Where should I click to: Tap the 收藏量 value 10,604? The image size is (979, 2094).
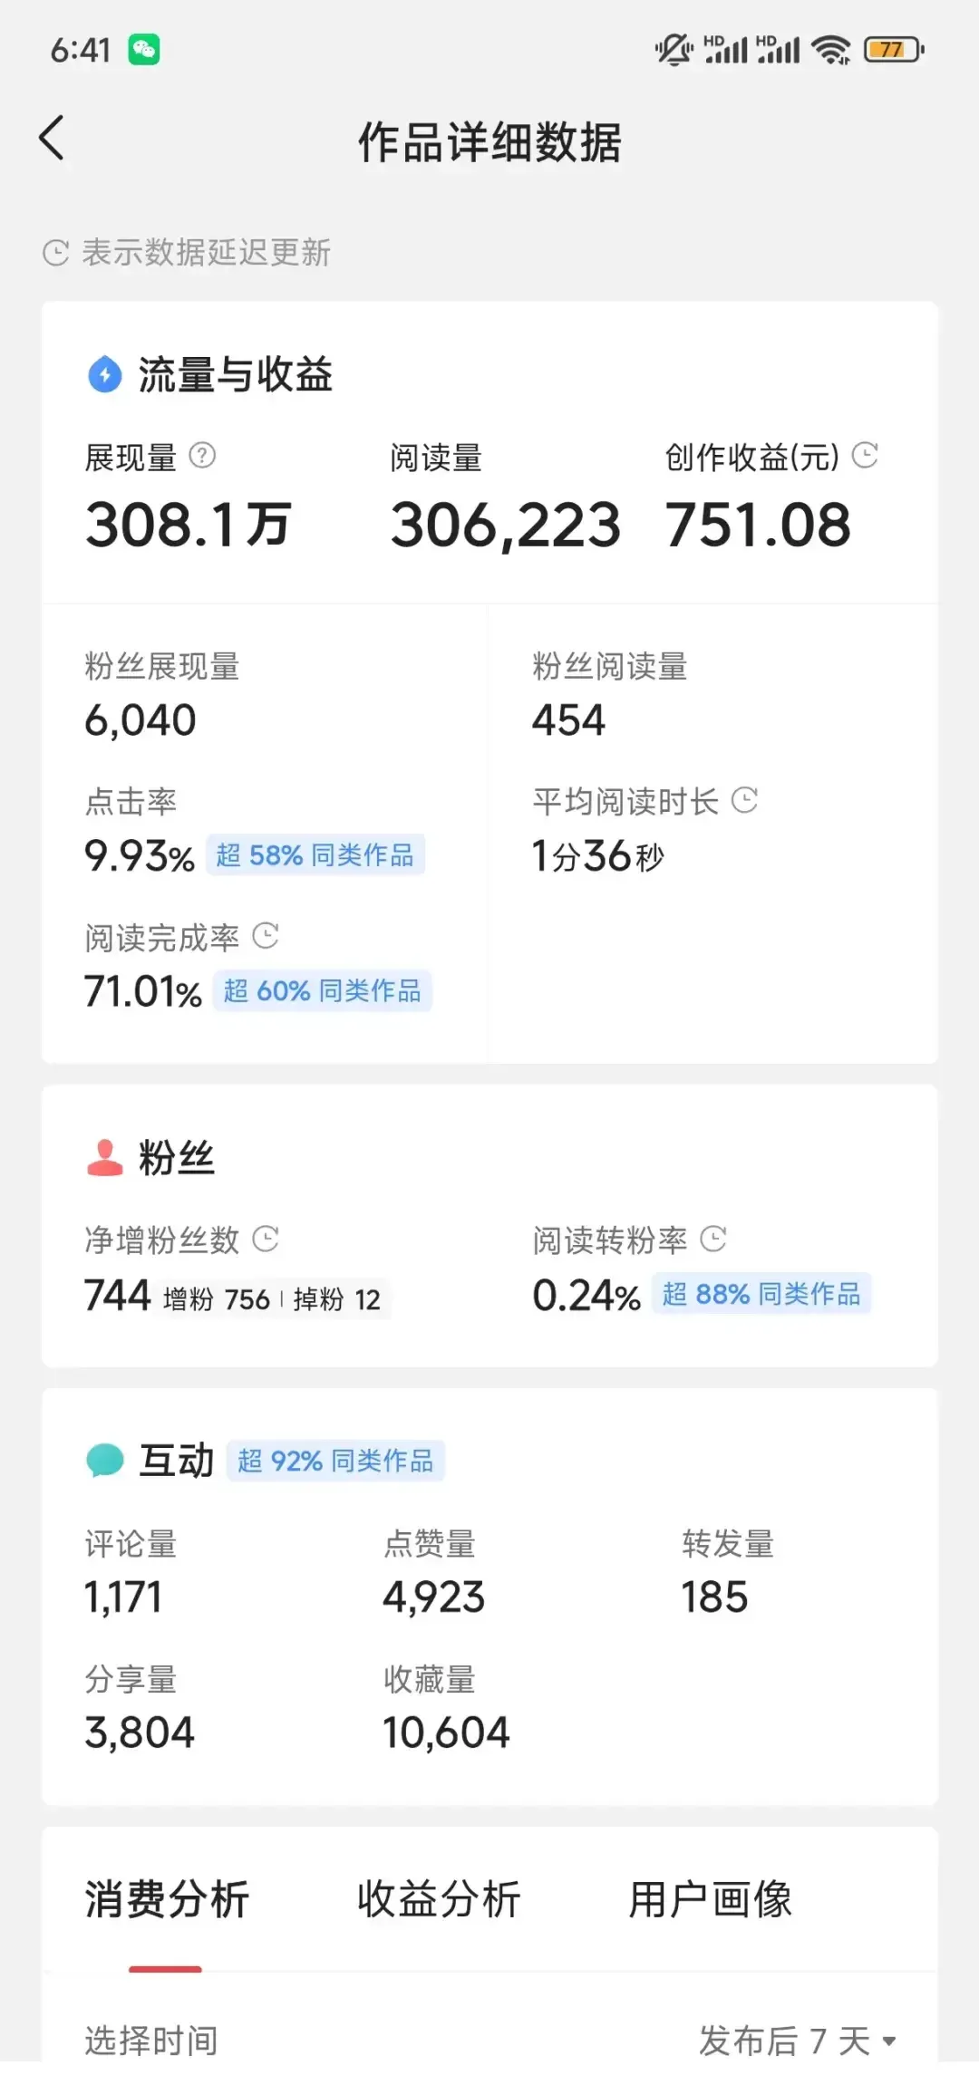click(446, 1732)
